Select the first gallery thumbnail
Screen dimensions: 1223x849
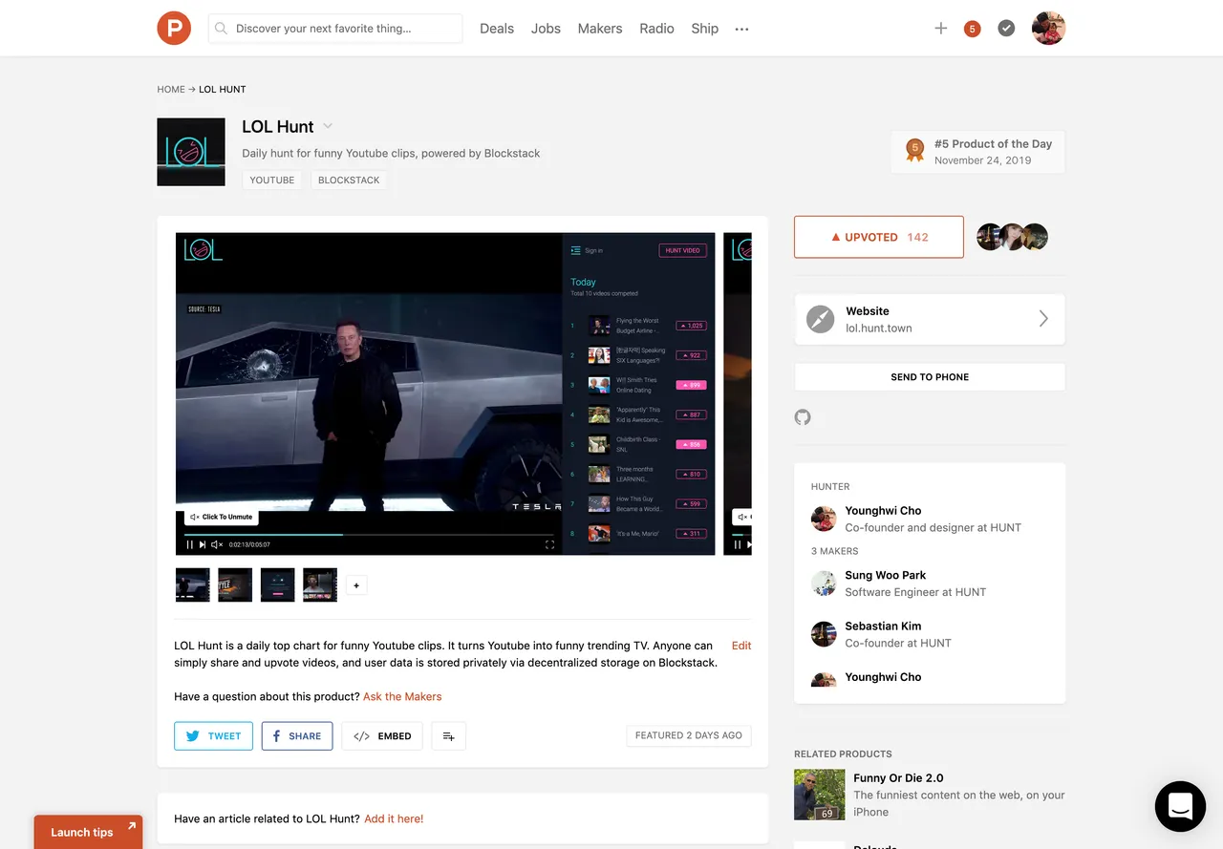tap(193, 584)
